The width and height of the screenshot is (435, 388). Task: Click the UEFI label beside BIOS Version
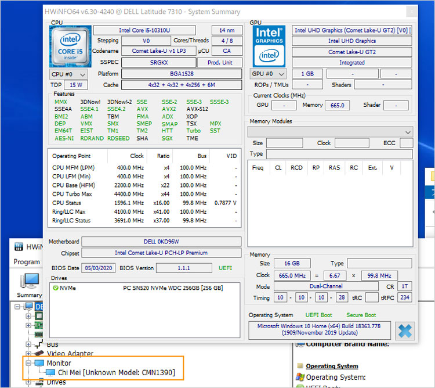[225, 268]
